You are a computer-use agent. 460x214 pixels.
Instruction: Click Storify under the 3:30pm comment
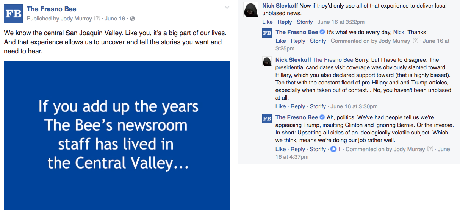pos(318,106)
